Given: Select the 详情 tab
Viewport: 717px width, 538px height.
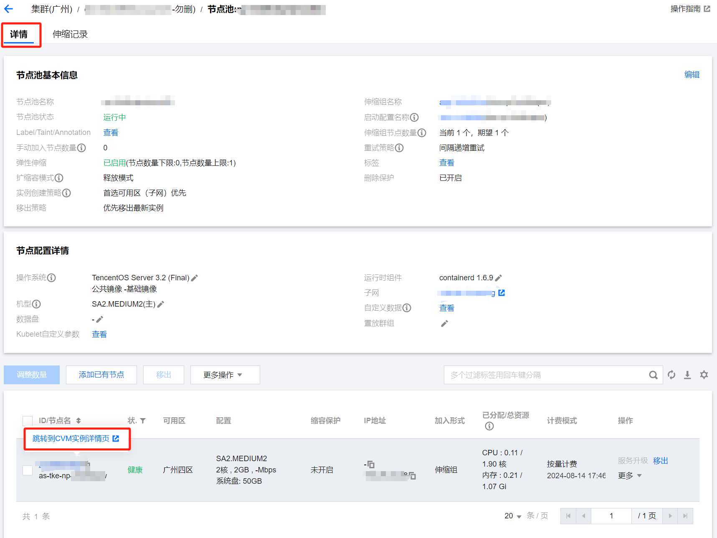Looking at the screenshot, I should tap(19, 34).
